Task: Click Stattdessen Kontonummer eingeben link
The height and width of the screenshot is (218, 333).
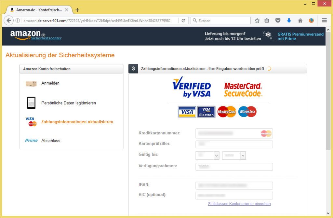Action: point(239,204)
